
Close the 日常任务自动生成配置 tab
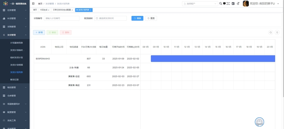[x=72, y=10]
